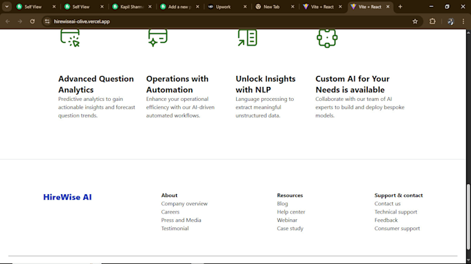Expand the tab search dropdown arrow
Screen dimensions: 471x264
(7, 7)
